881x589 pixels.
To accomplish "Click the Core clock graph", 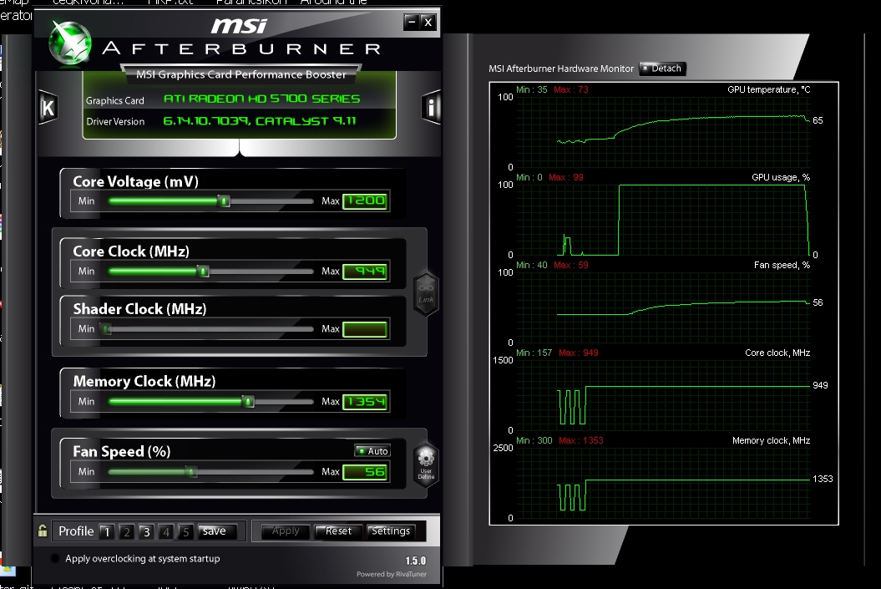I will click(x=663, y=394).
